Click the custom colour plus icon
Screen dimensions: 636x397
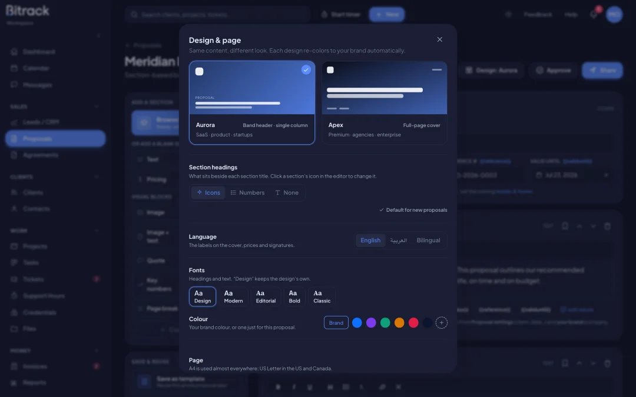[441, 323]
